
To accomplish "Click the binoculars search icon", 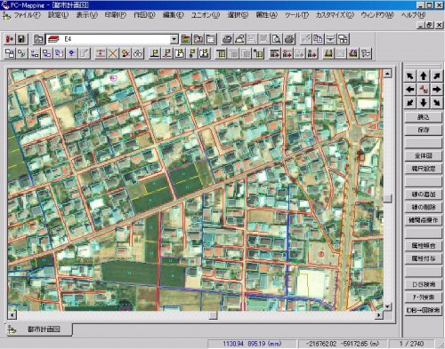I will [138, 53].
